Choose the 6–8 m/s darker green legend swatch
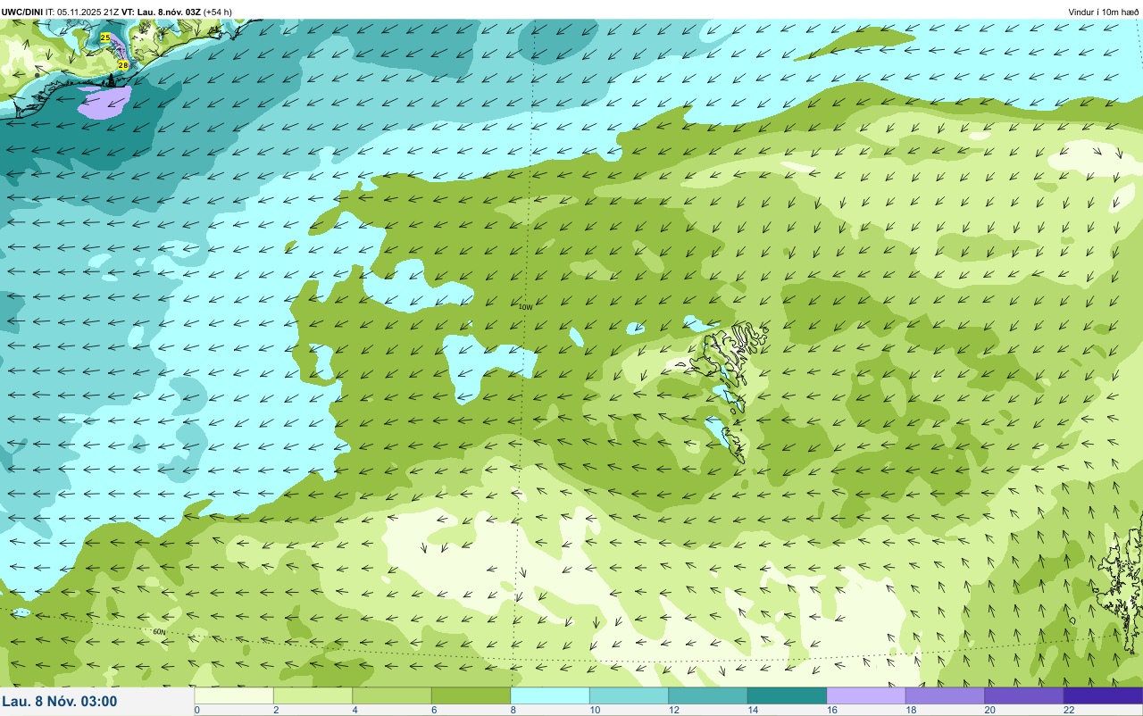Viewport: 1143px width, 716px height. (471, 695)
